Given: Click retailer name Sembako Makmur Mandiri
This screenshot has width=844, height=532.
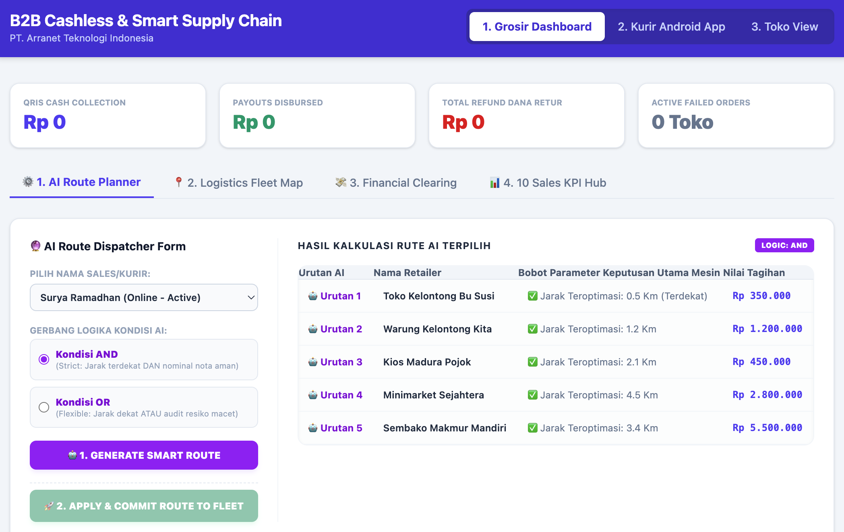Looking at the screenshot, I should [445, 428].
